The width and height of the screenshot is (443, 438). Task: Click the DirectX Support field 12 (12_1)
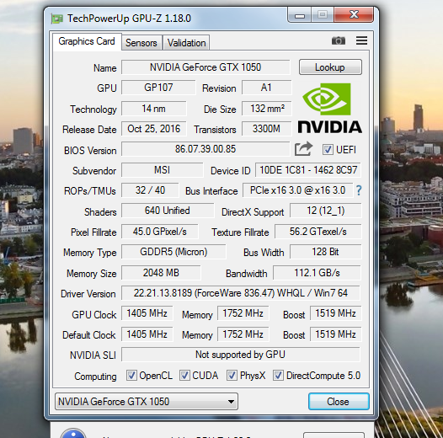[326, 211]
